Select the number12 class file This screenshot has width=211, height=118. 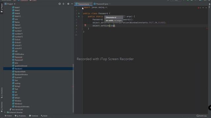[x=17, y=37]
